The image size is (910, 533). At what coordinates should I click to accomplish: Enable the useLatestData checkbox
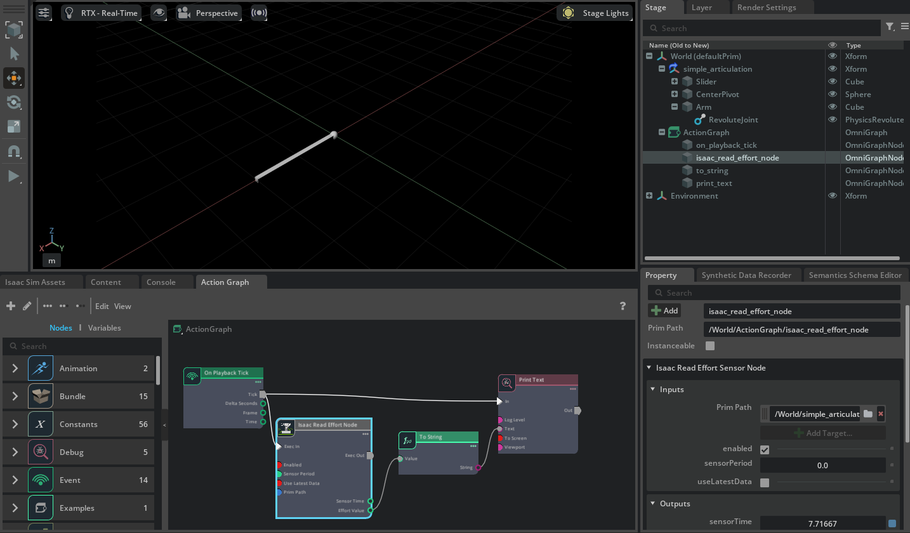(x=765, y=482)
